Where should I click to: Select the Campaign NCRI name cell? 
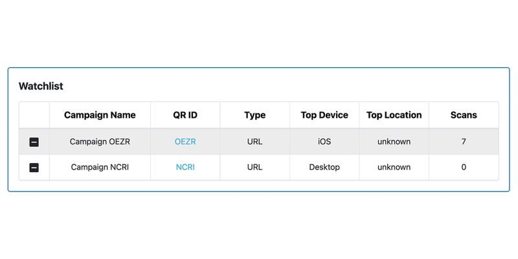coord(100,167)
